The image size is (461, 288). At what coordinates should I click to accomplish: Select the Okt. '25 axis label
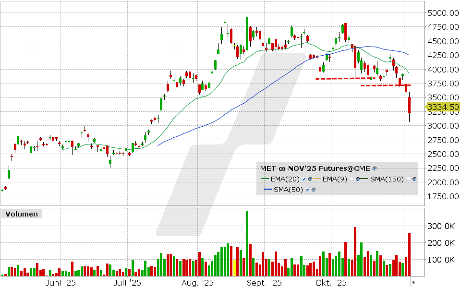tap(330, 283)
